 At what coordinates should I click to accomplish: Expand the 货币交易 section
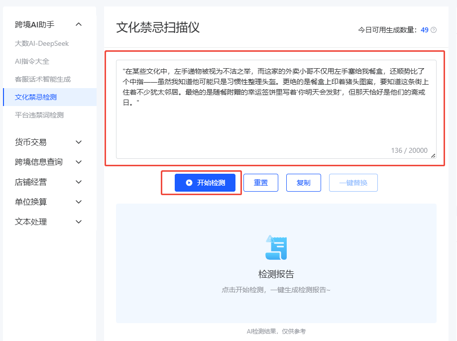coord(78,142)
